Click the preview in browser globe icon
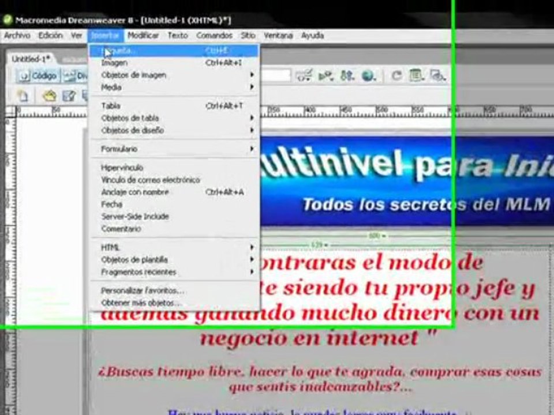Screen dimensions: 554x415 (x=369, y=76)
